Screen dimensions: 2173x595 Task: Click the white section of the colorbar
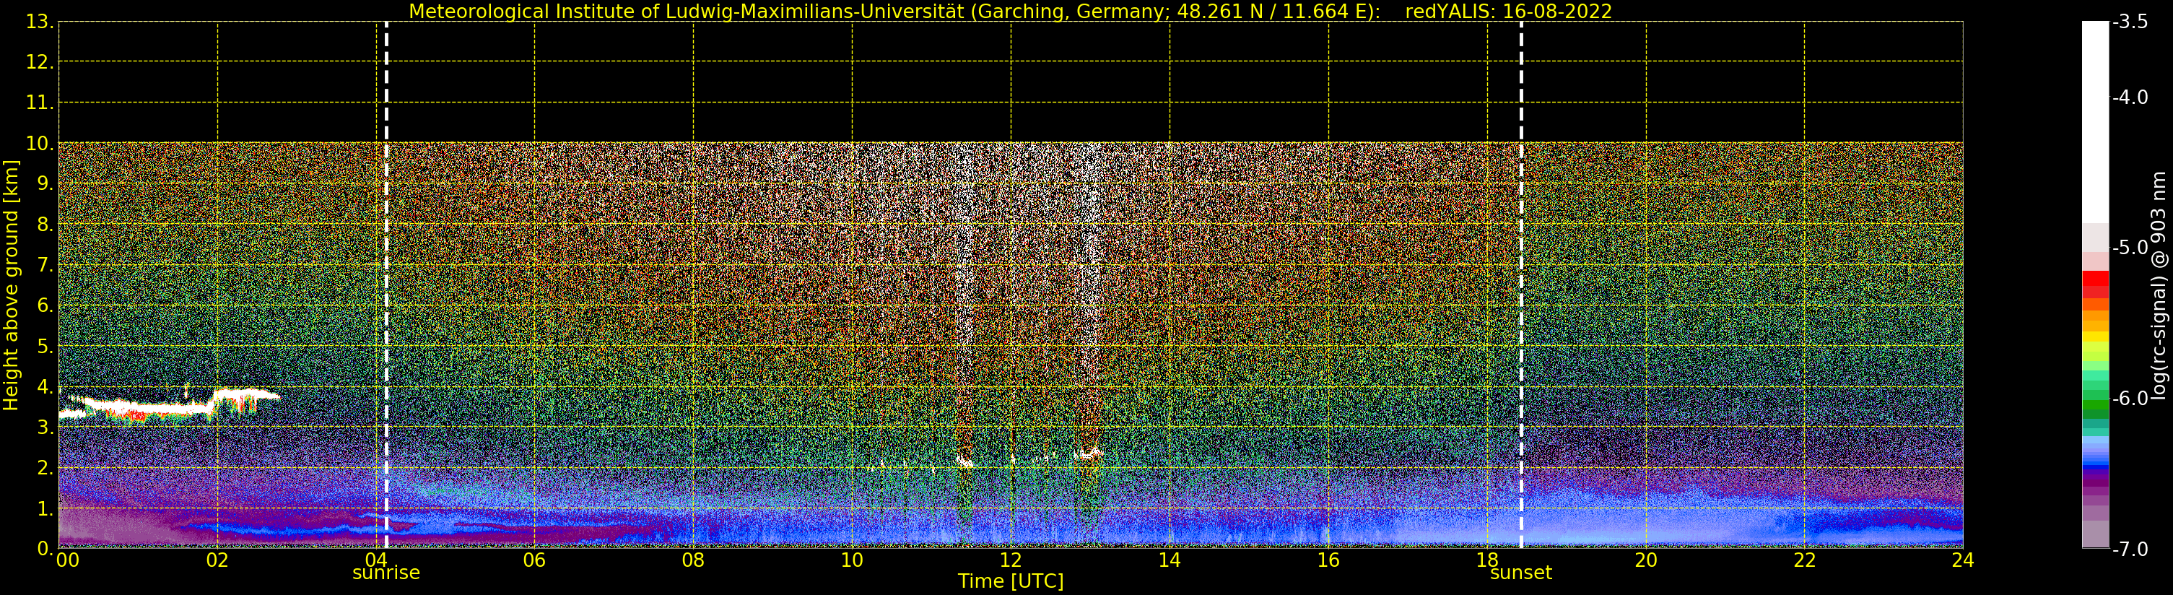point(2094,122)
